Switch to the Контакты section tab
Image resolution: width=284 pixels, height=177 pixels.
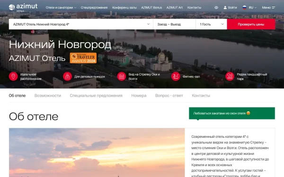point(201,95)
